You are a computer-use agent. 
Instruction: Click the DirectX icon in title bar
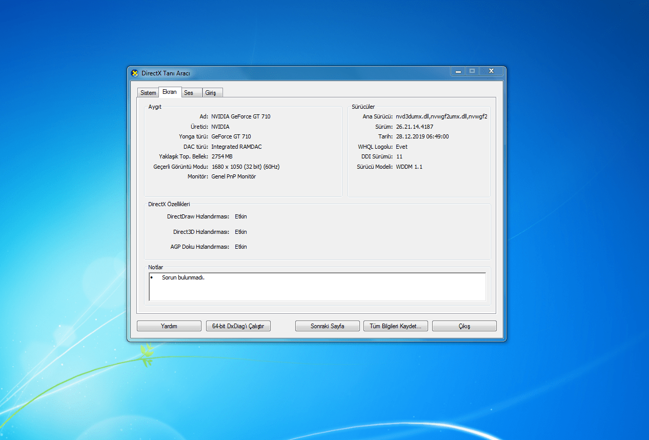click(x=134, y=73)
